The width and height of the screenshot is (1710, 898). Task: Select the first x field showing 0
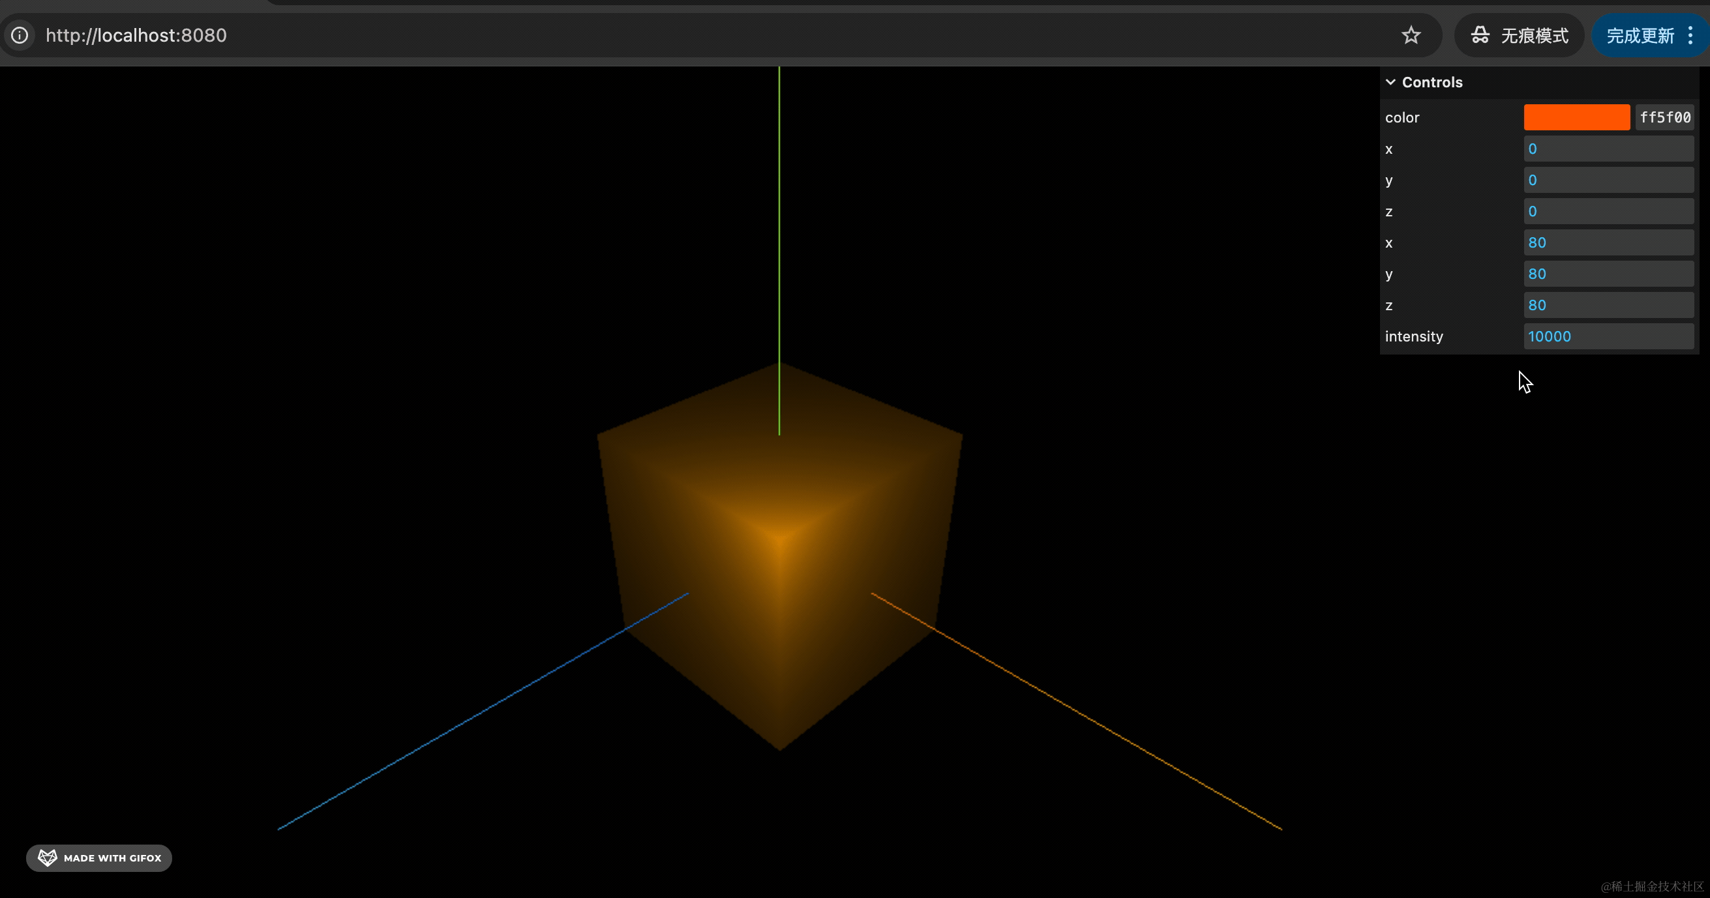pos(1608,149)
